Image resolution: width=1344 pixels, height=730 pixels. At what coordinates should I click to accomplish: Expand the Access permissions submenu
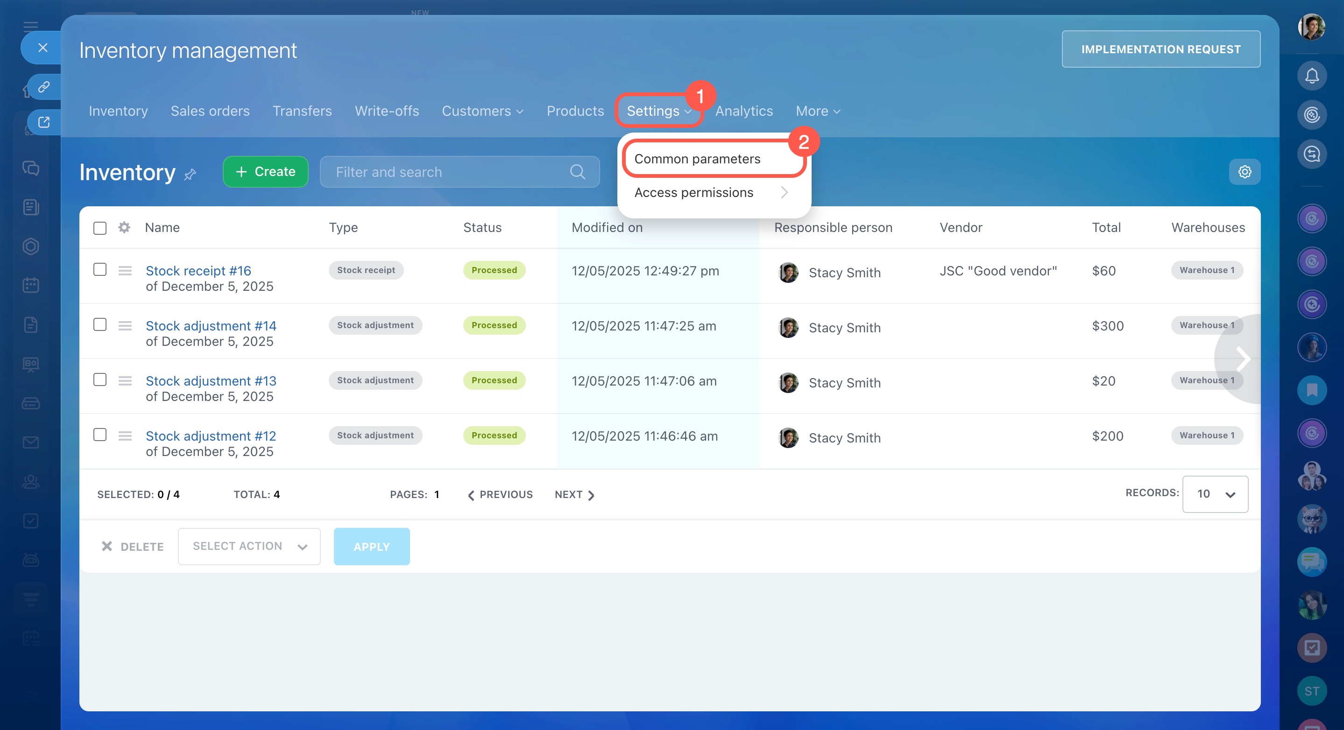click(712, 193)
